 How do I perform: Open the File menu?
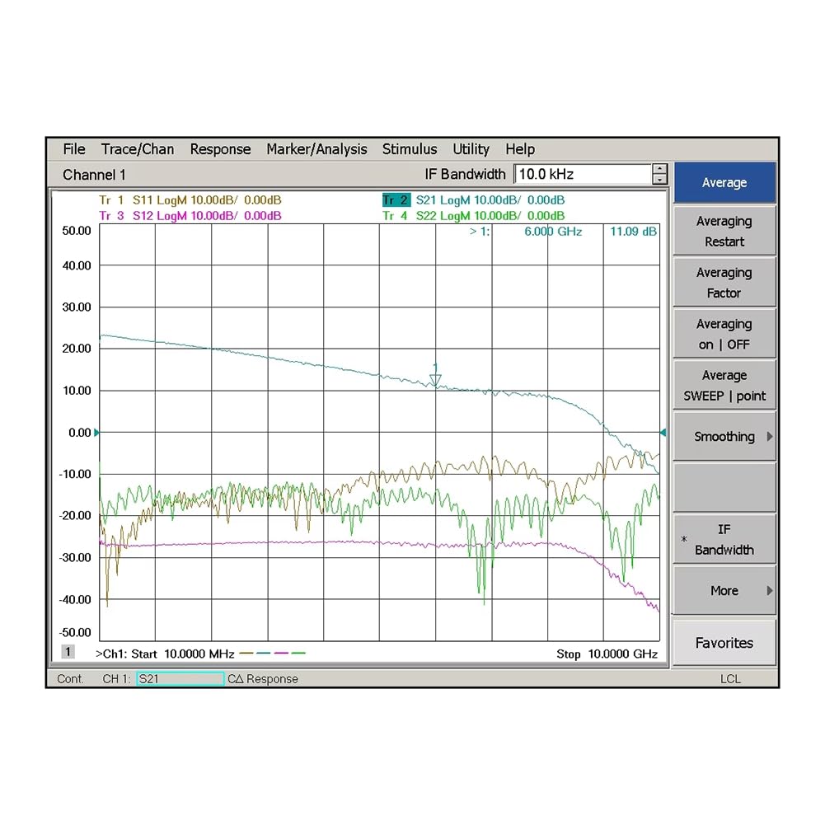(x=73, y=149)
